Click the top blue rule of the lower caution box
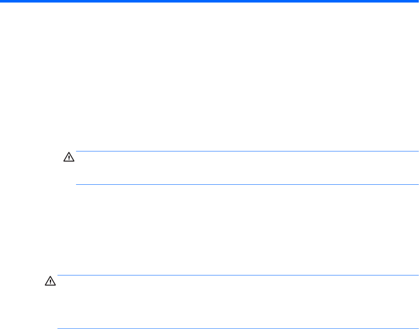The width and height of the screenshot is (419, 329). (237, 275)
